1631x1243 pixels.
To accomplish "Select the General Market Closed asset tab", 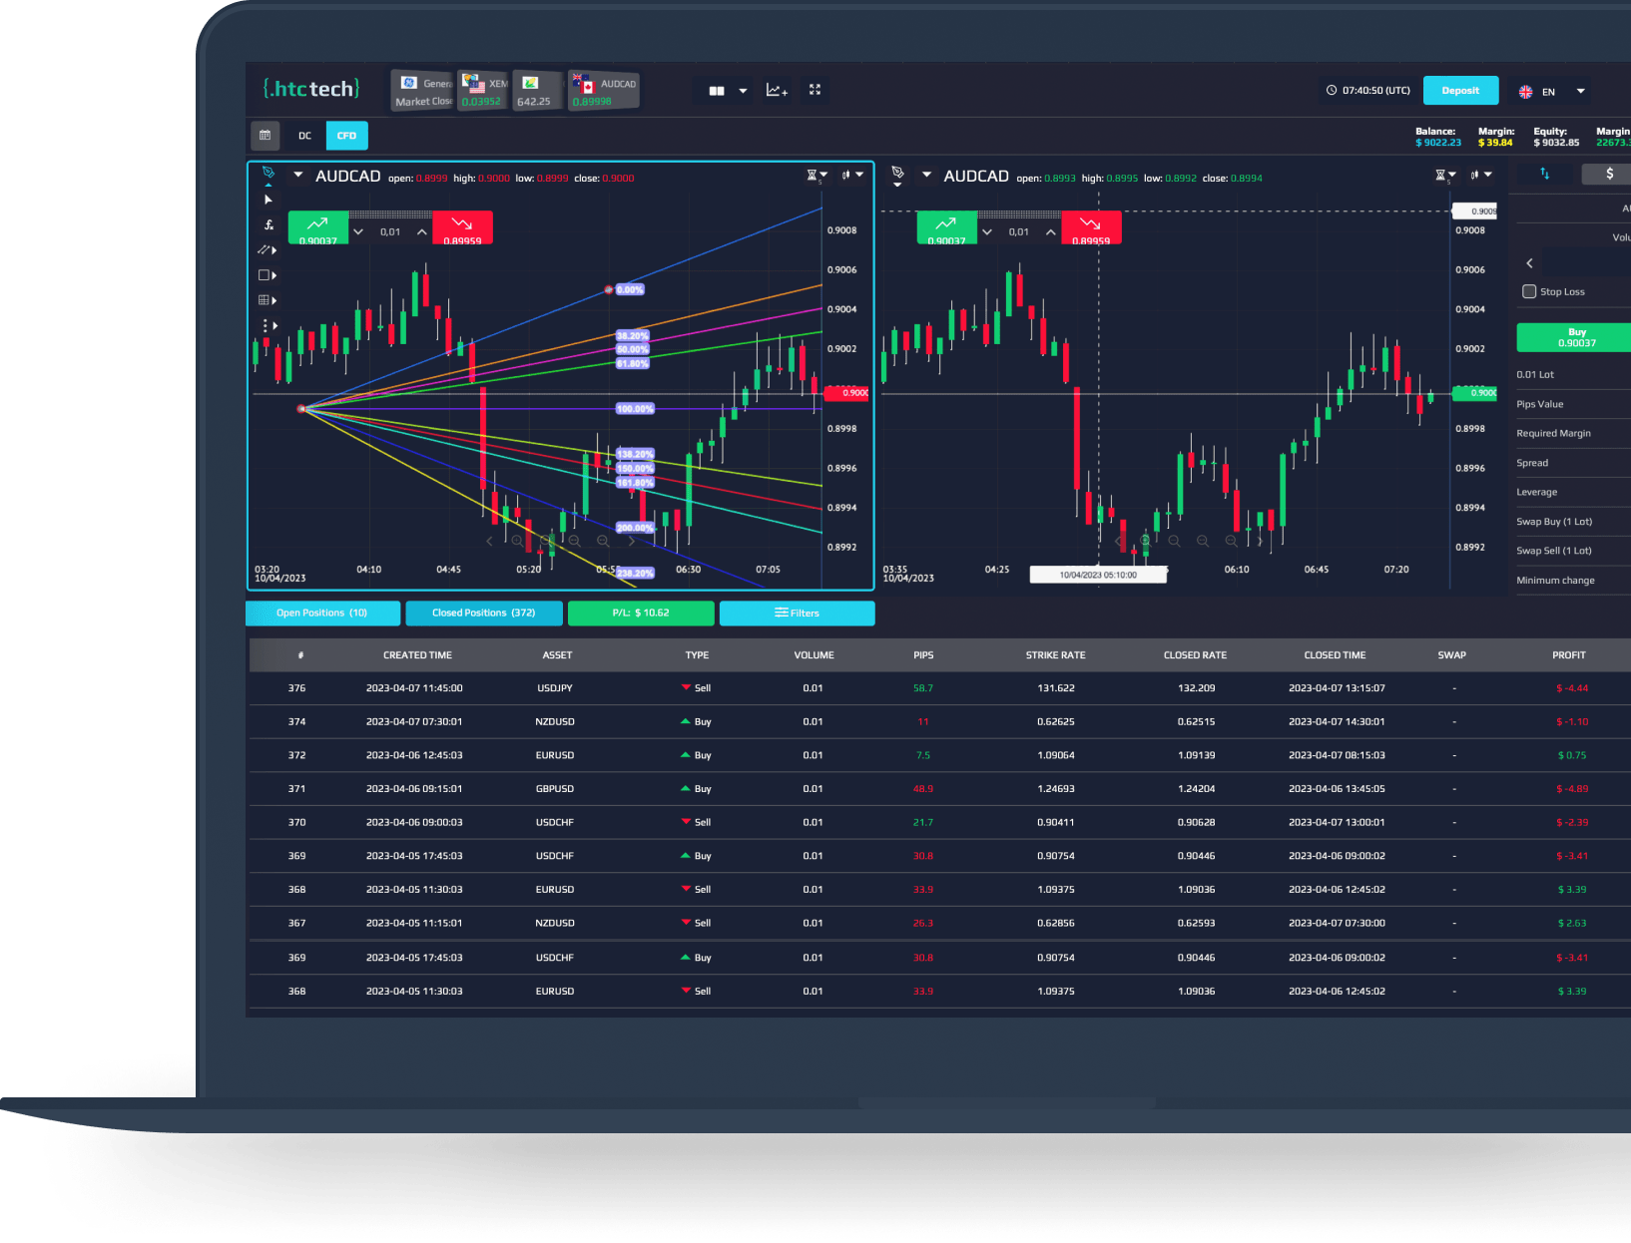I will [422, 90].
